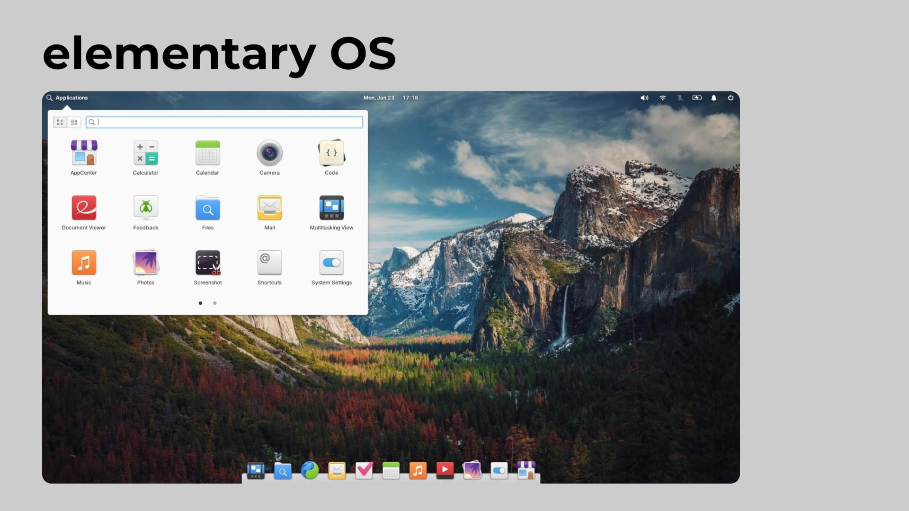Viewport: 909px width, 511px height.
Task: Open the Bluetooth indicator
Action: pos(680,97)
